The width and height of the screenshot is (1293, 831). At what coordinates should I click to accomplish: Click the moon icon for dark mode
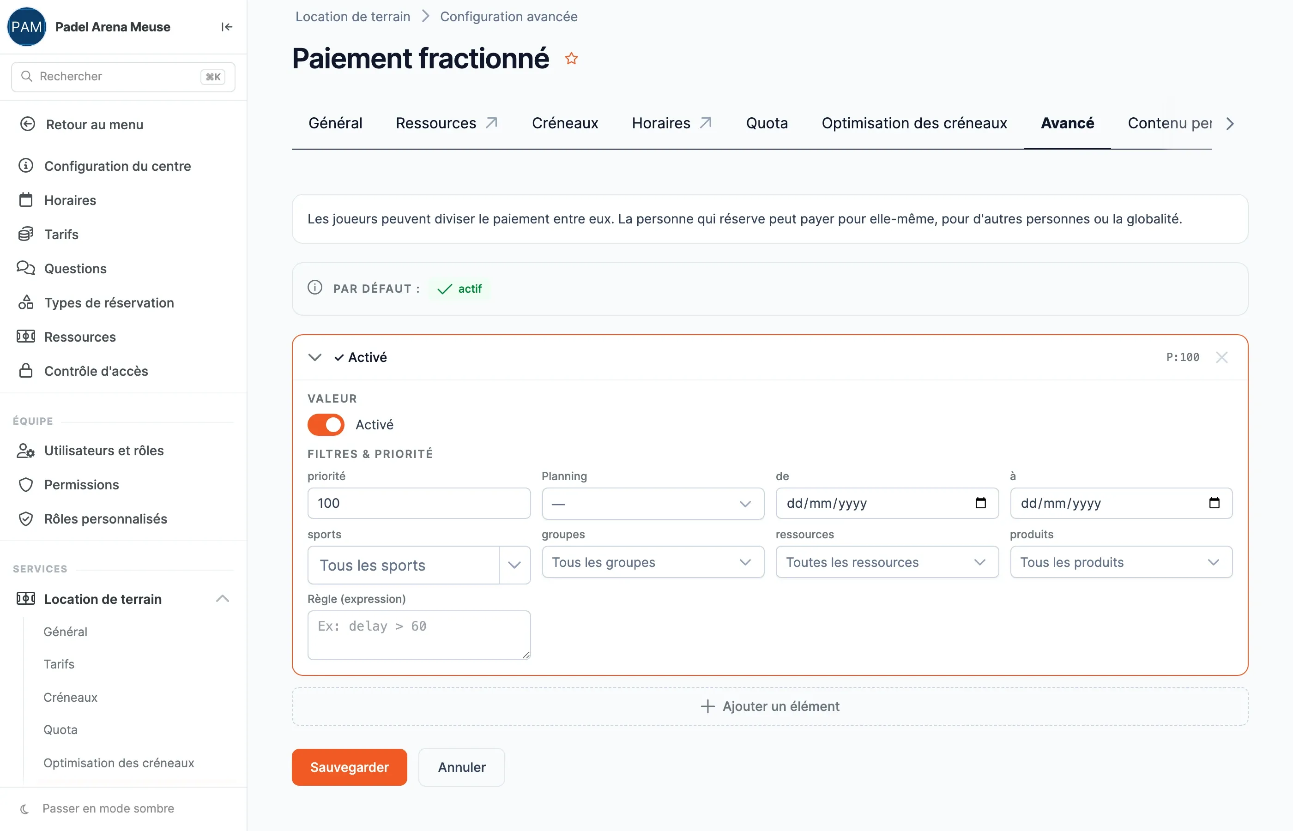(25, 808)
